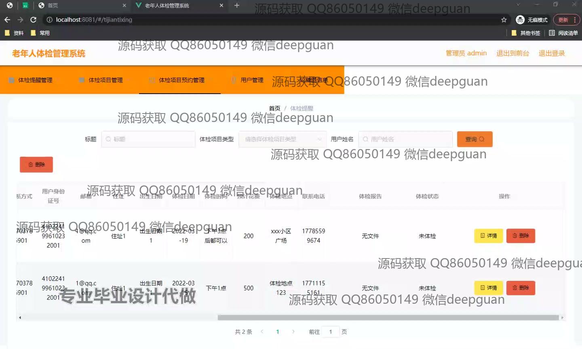Go to the previous page of results
Viewport: 582px width, 349px height.
tap(262, 332)
